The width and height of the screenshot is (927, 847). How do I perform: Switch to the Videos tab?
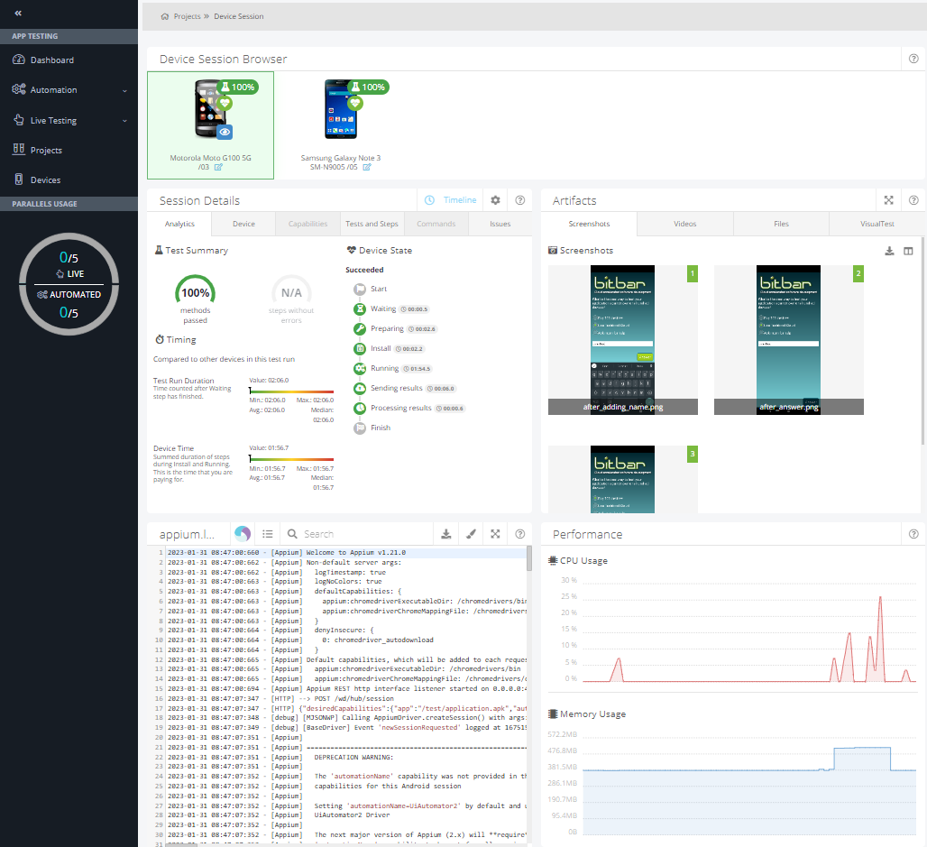(x=684, y=224)
